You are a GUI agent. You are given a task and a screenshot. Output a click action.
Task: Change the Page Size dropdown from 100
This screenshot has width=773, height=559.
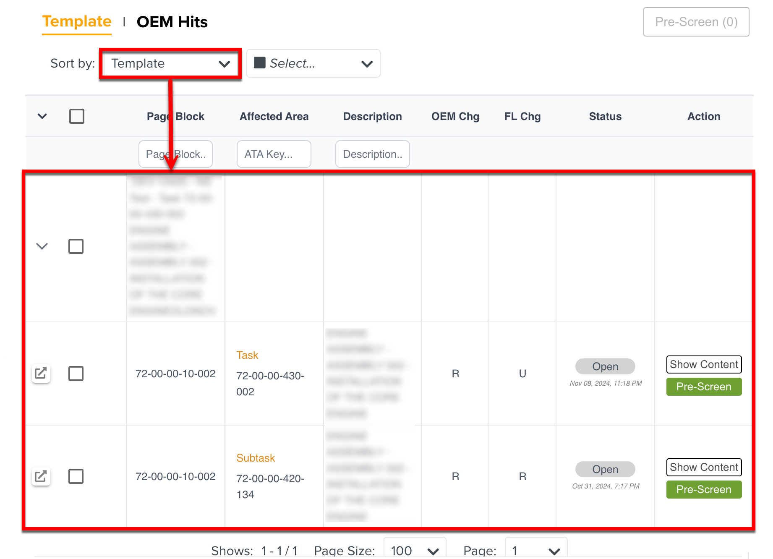(x=414, y=550)
